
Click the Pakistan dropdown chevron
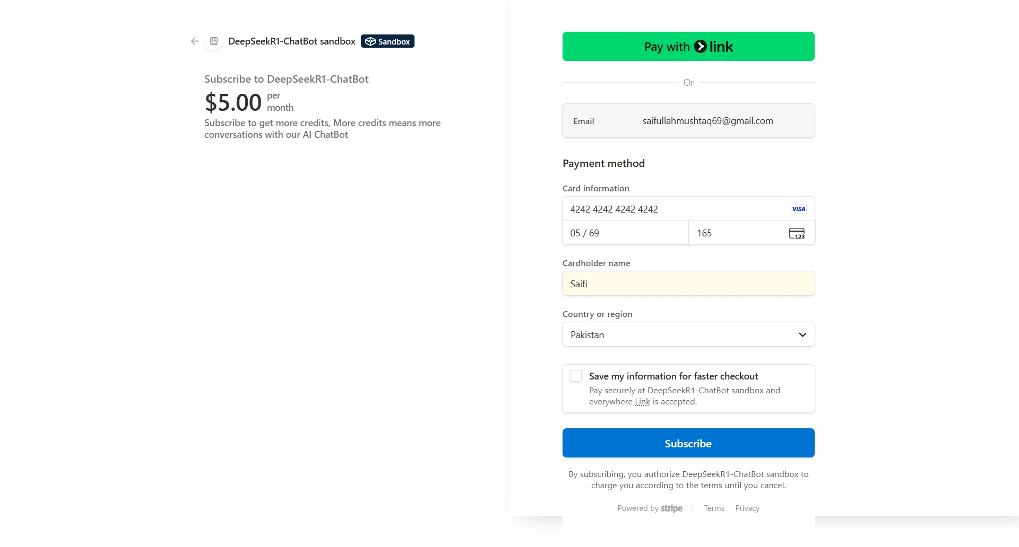click(x=802, y=334)
